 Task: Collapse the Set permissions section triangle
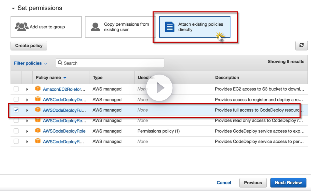[x=13, y=8]
